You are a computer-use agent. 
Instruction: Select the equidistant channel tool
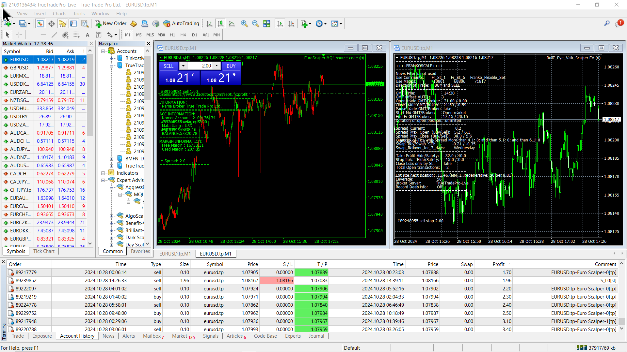pos(65,35)
